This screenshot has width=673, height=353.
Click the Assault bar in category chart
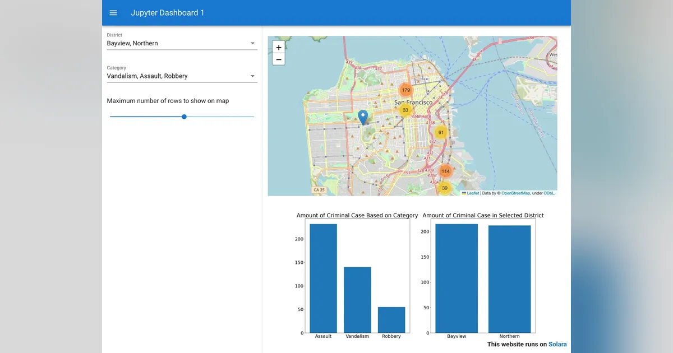click(x=323, y=278)
